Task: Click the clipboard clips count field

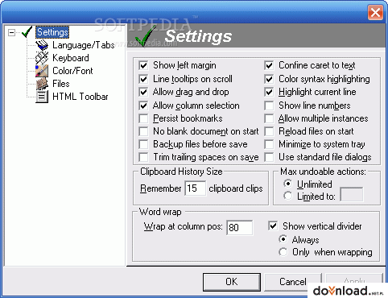Action: (x=196, y=188)
